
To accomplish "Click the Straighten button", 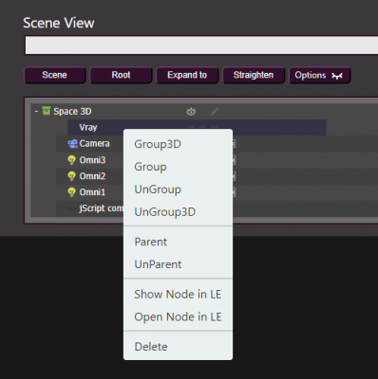I will [x=254, y=75].
